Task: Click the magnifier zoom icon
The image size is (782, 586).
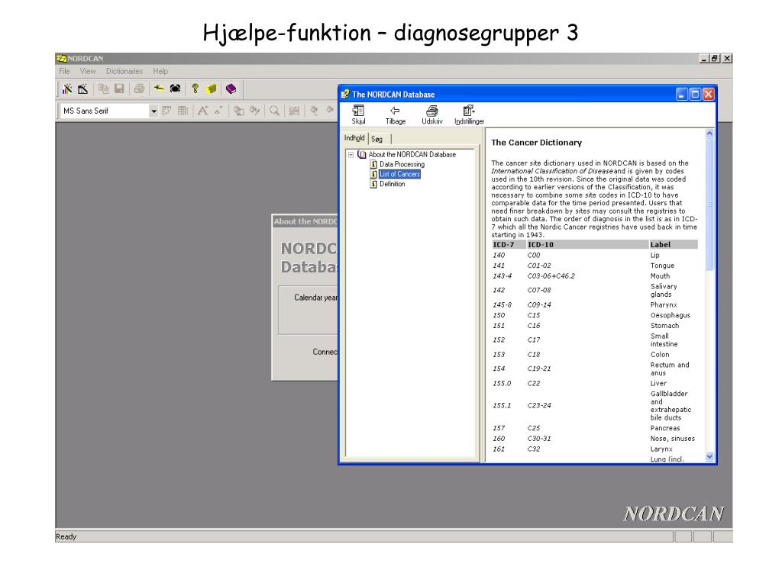Action: (x=274, y=111)
